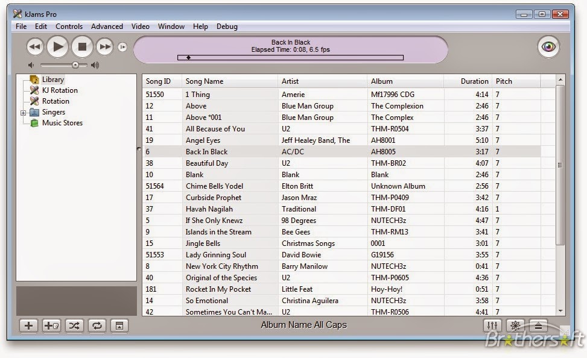Sort by Song ID column header

[x=162, y=81]
